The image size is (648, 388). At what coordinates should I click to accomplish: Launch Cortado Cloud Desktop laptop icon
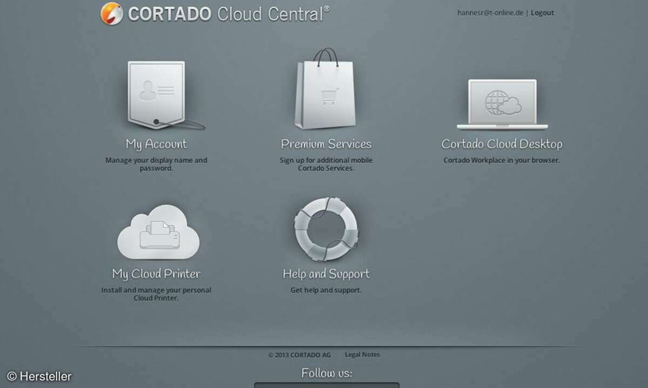click(502, 105)
